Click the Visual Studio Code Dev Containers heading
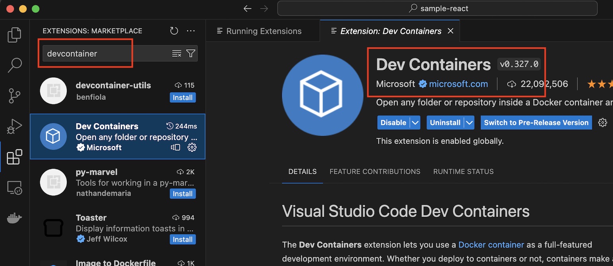613x266 pixels. (x=406, y=211)
